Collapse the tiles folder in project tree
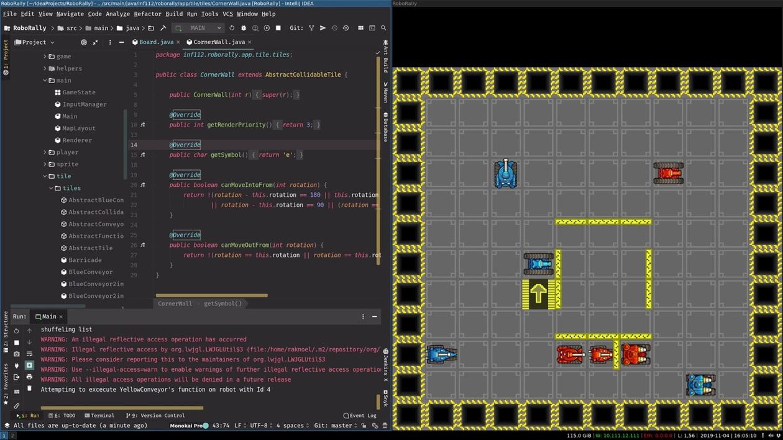783x440 pixels. [52, 188]
